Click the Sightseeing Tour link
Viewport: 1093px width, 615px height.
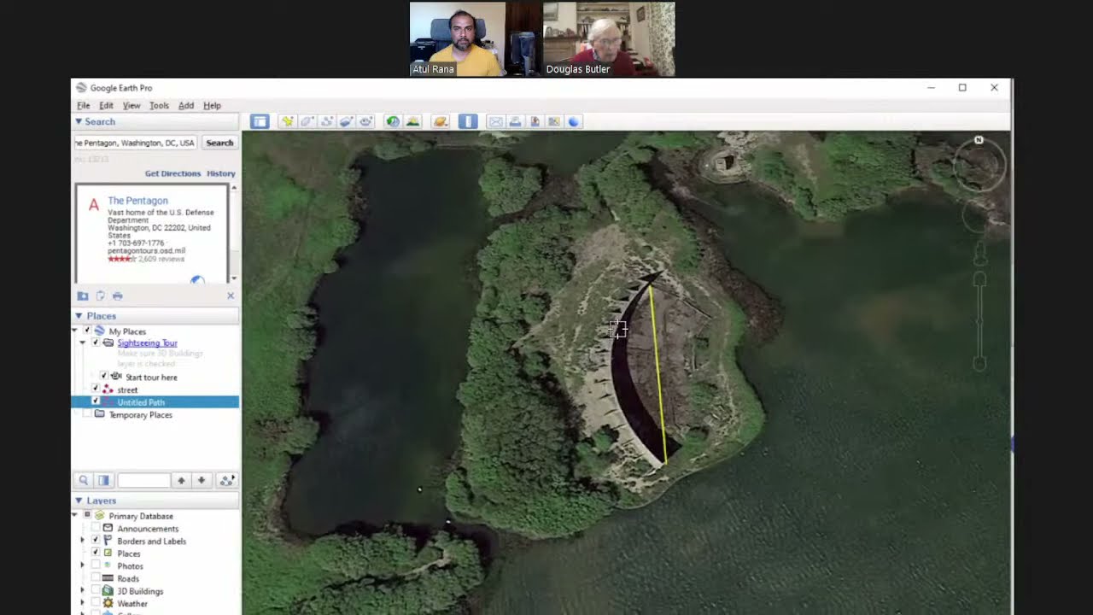click(147, 343)
